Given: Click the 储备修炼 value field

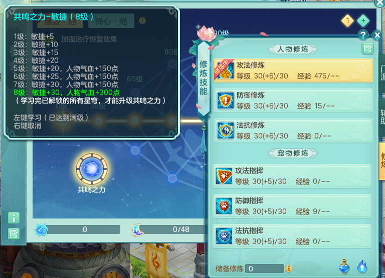Looking at the screenshot, I should click(x=265, y=268).
